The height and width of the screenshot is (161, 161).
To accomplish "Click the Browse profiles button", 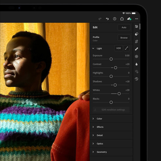I will (124, 38).
